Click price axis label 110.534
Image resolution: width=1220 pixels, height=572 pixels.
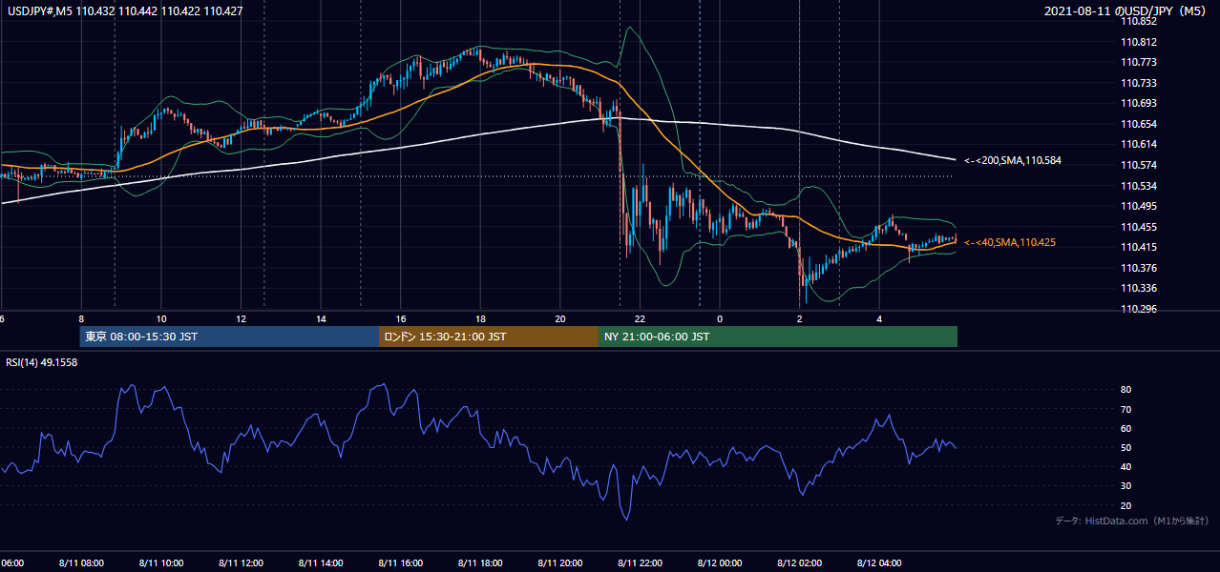1138,186
